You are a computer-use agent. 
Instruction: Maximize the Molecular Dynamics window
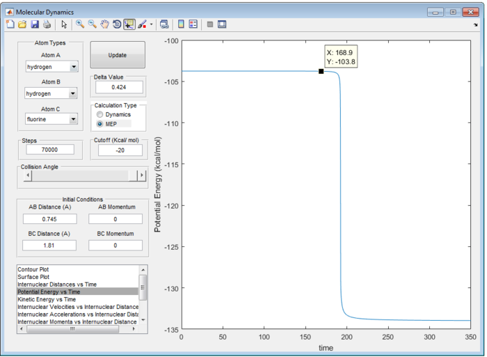453,12
